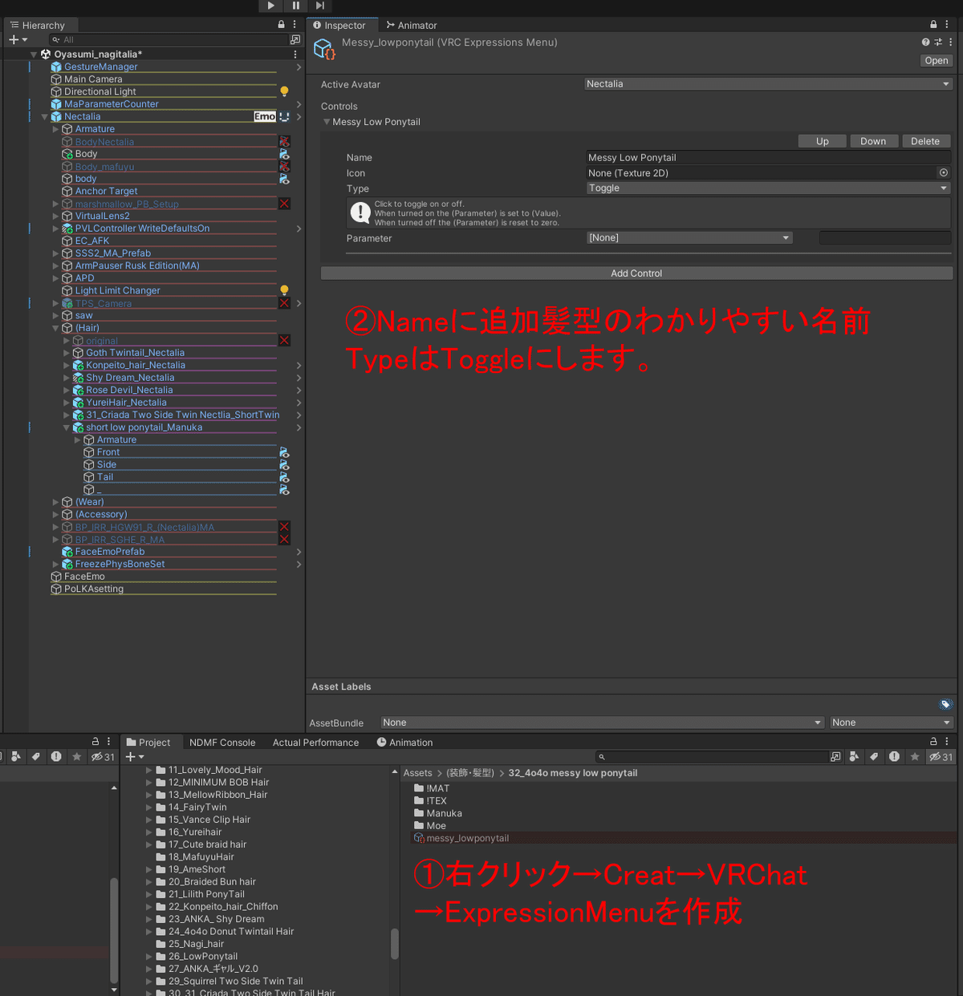Click the light bulb icon on Directional Light
The height and width of the screenshot is (996, 963).
click(284, 91)
